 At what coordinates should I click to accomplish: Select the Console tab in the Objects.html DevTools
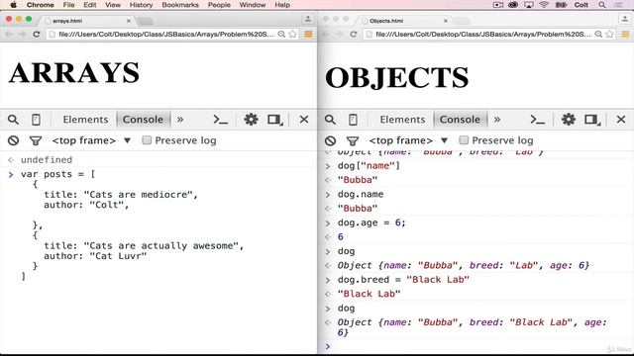pyautogui.click(x=460, y=120)
